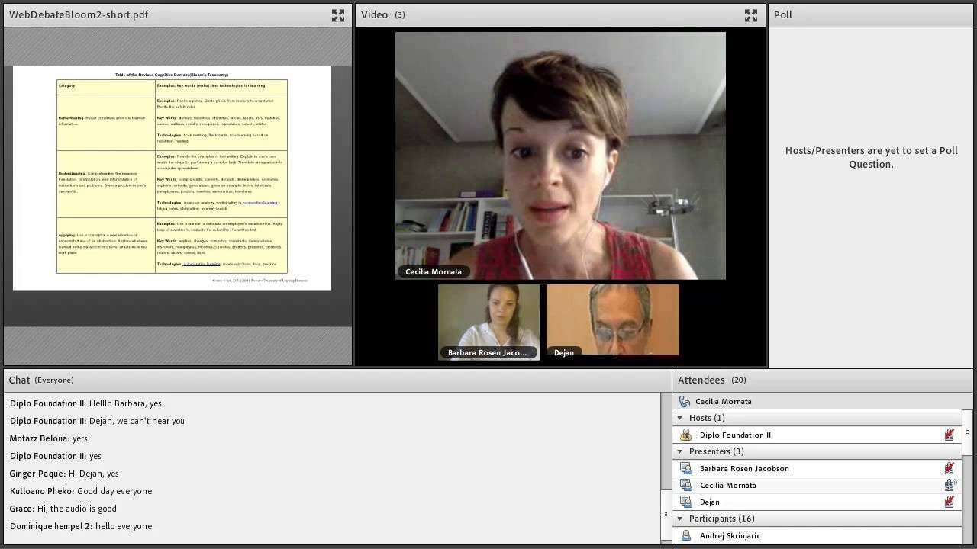The image size is (977, 549).
Task: Collapse the Participants (16) group
Action: (x=679, y=518)
